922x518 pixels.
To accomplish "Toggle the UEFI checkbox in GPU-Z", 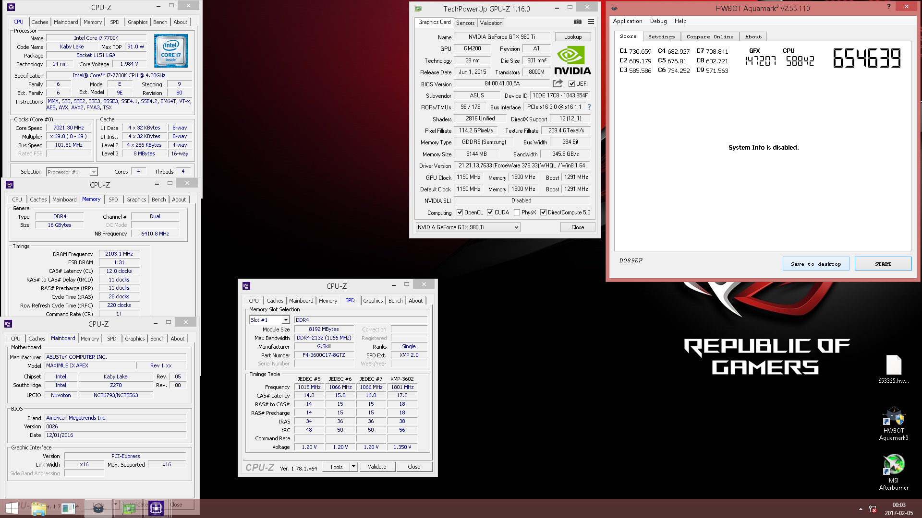I will [571, 84].
